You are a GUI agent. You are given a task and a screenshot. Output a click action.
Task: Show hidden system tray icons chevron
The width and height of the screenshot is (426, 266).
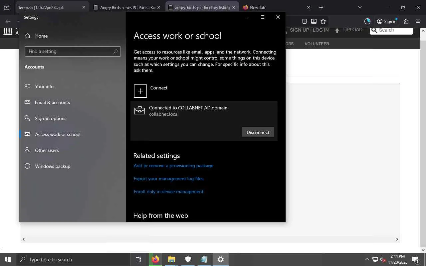(367, 259)
